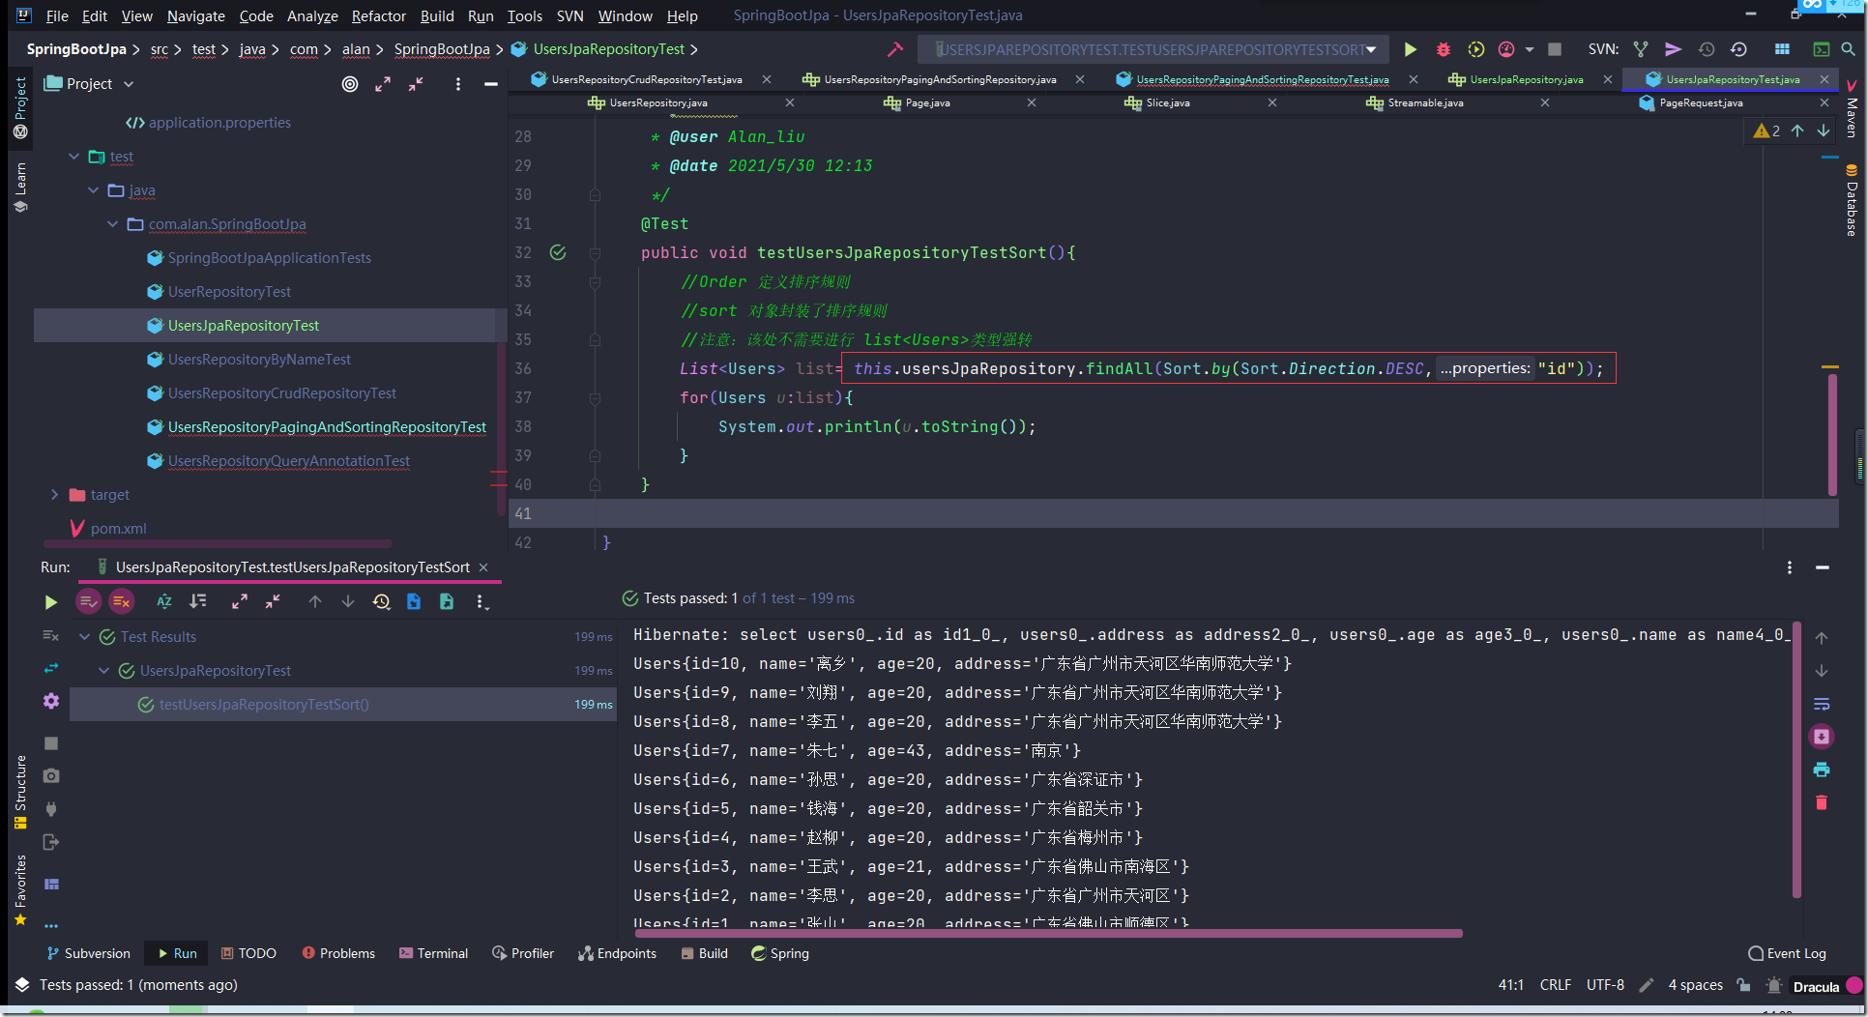Switch to PageRequest.java tab
Image resolution: width=1868 pixels, height=1017 pixels.
(1701, 102)
